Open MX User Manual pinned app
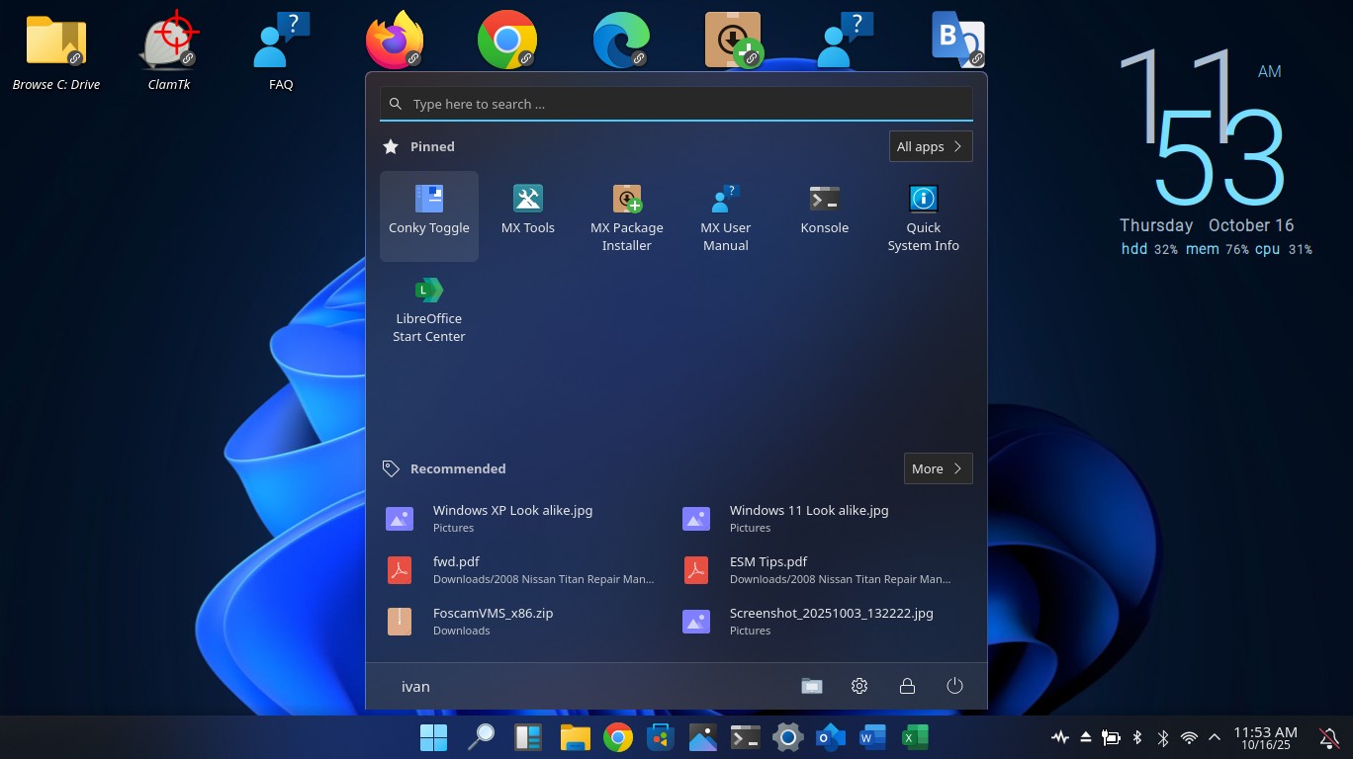The height and width of the screenshot is (759, 1353). click(x=725, y=217)
